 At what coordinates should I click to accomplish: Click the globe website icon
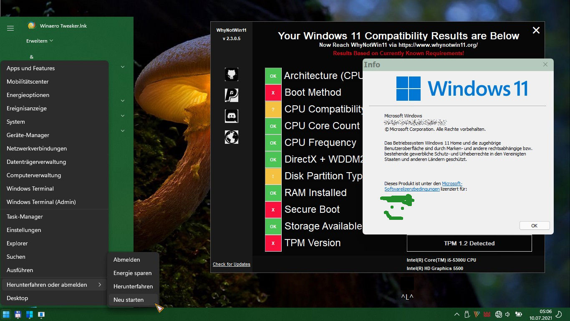pos(232,137)
